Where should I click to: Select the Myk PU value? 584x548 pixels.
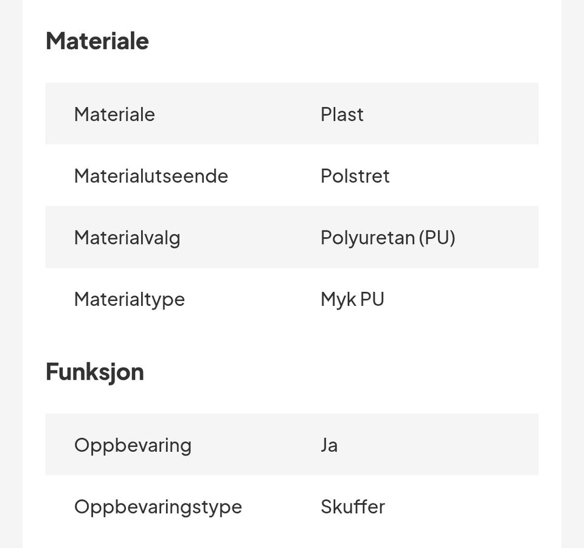pos(352,299)
